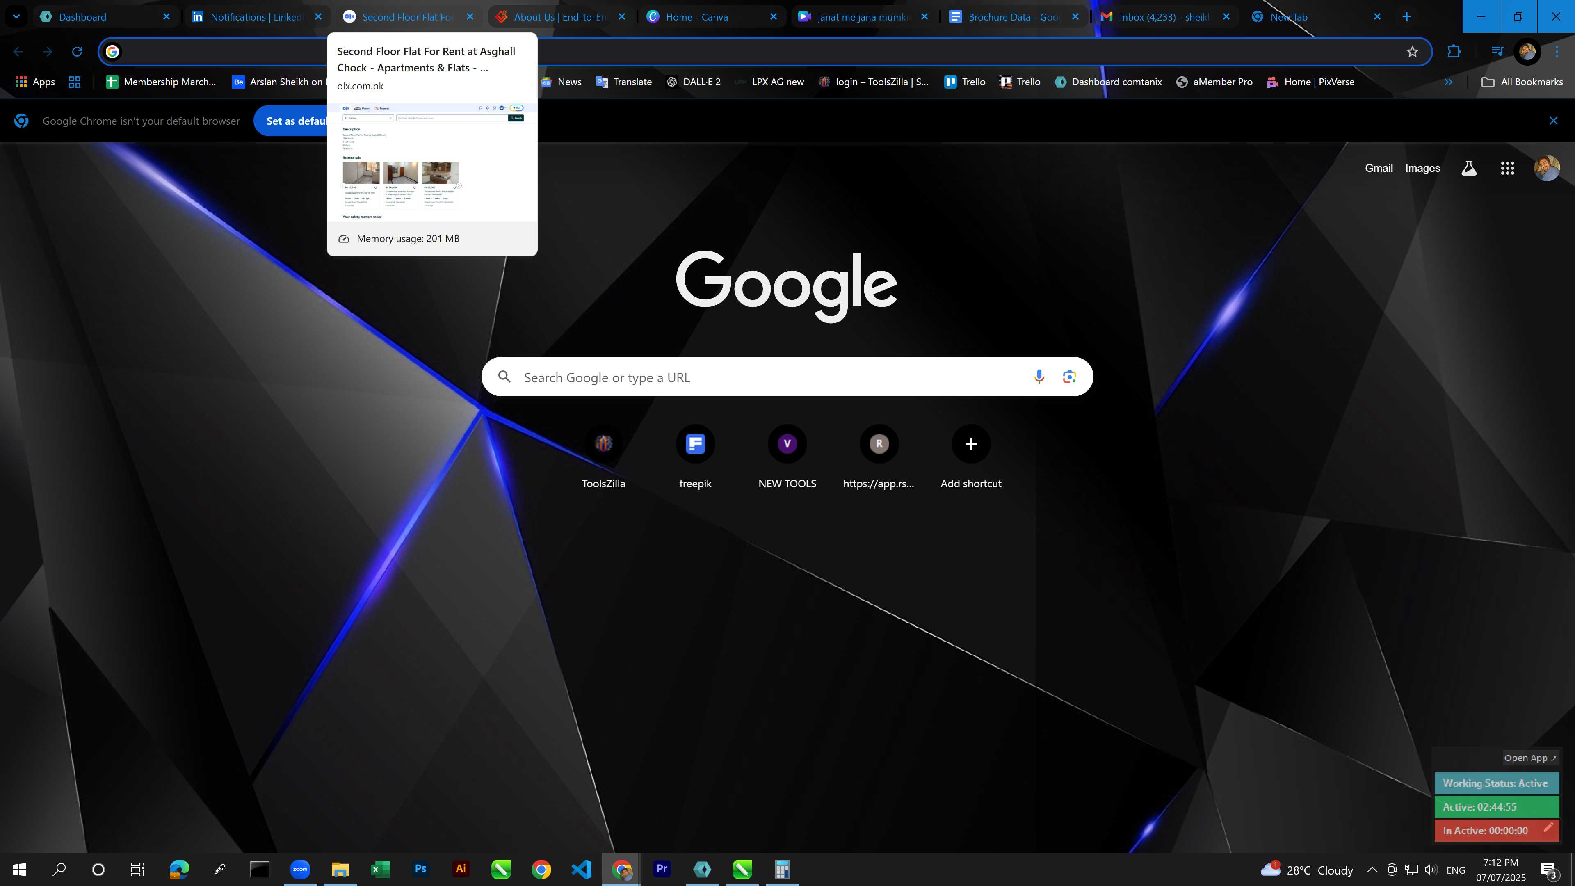This screenshot has height=886, width=1575.
Task: Open the clock showing 7:12 PM
Action: [1500, 870]
